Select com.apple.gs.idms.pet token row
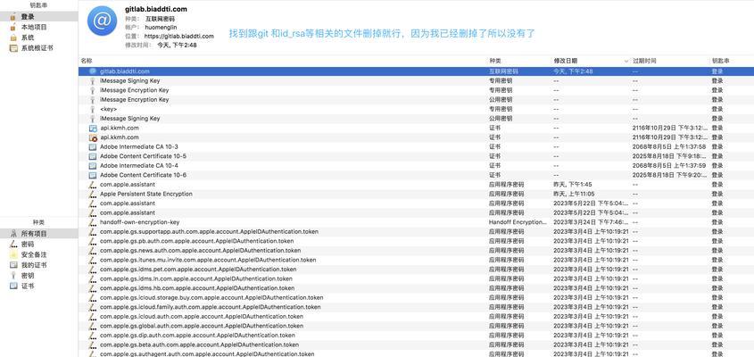This screenshot has height=357, width=754. 416,270
